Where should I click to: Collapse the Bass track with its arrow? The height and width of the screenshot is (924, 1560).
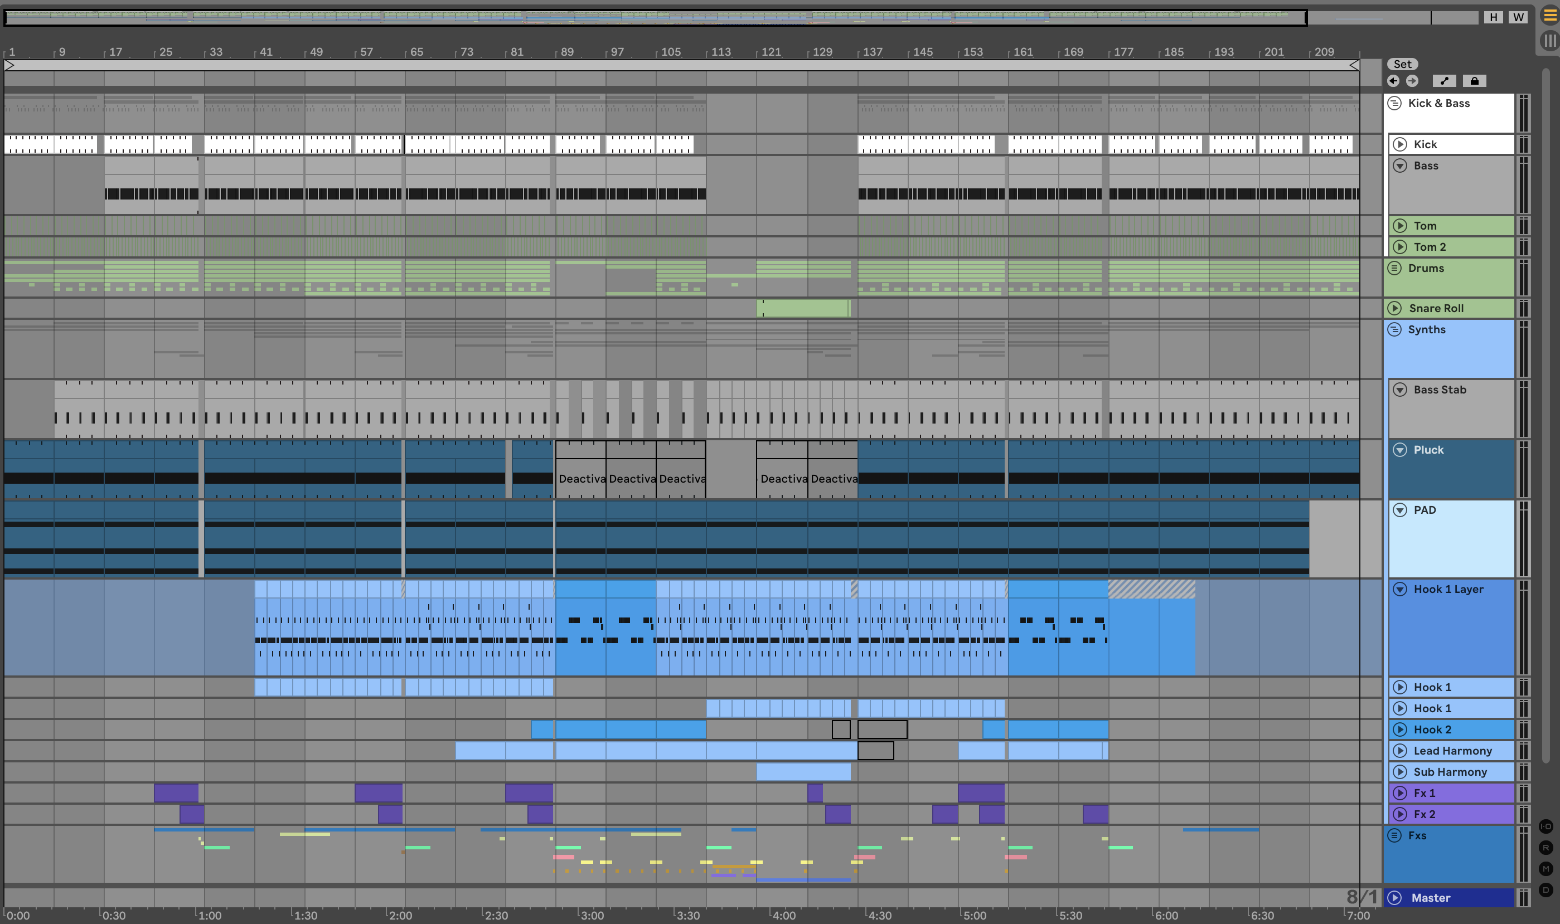pyautogui.click(x=1400, y=166)
